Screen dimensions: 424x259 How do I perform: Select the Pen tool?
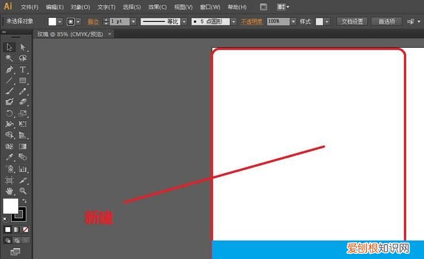(9, 70)
